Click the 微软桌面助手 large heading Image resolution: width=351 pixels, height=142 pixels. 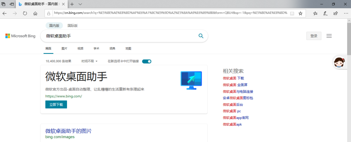(76, 77)
